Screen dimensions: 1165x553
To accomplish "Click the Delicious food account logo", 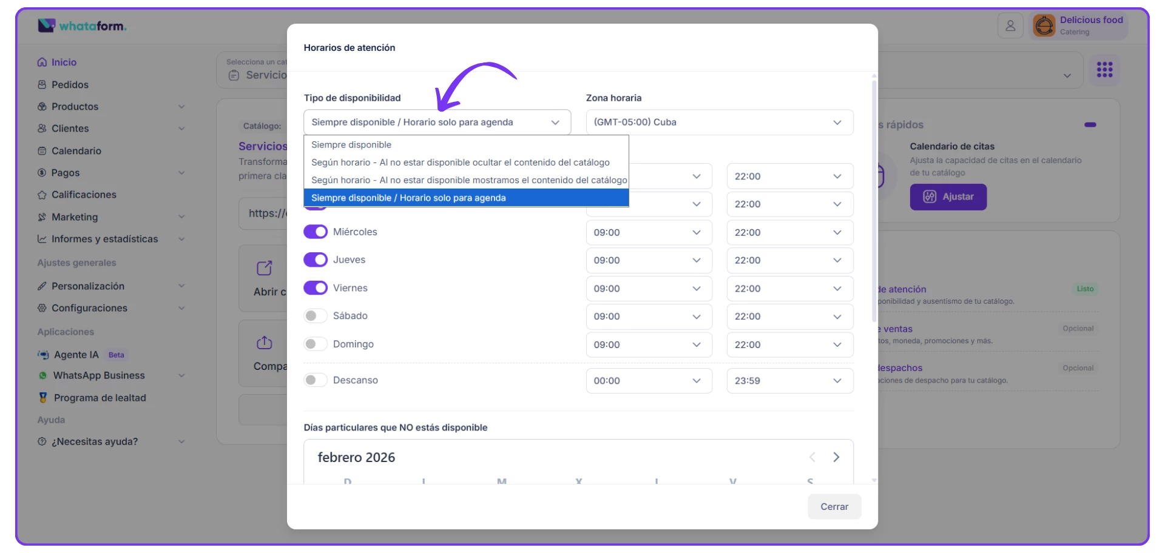I will tap(1044, 25).
